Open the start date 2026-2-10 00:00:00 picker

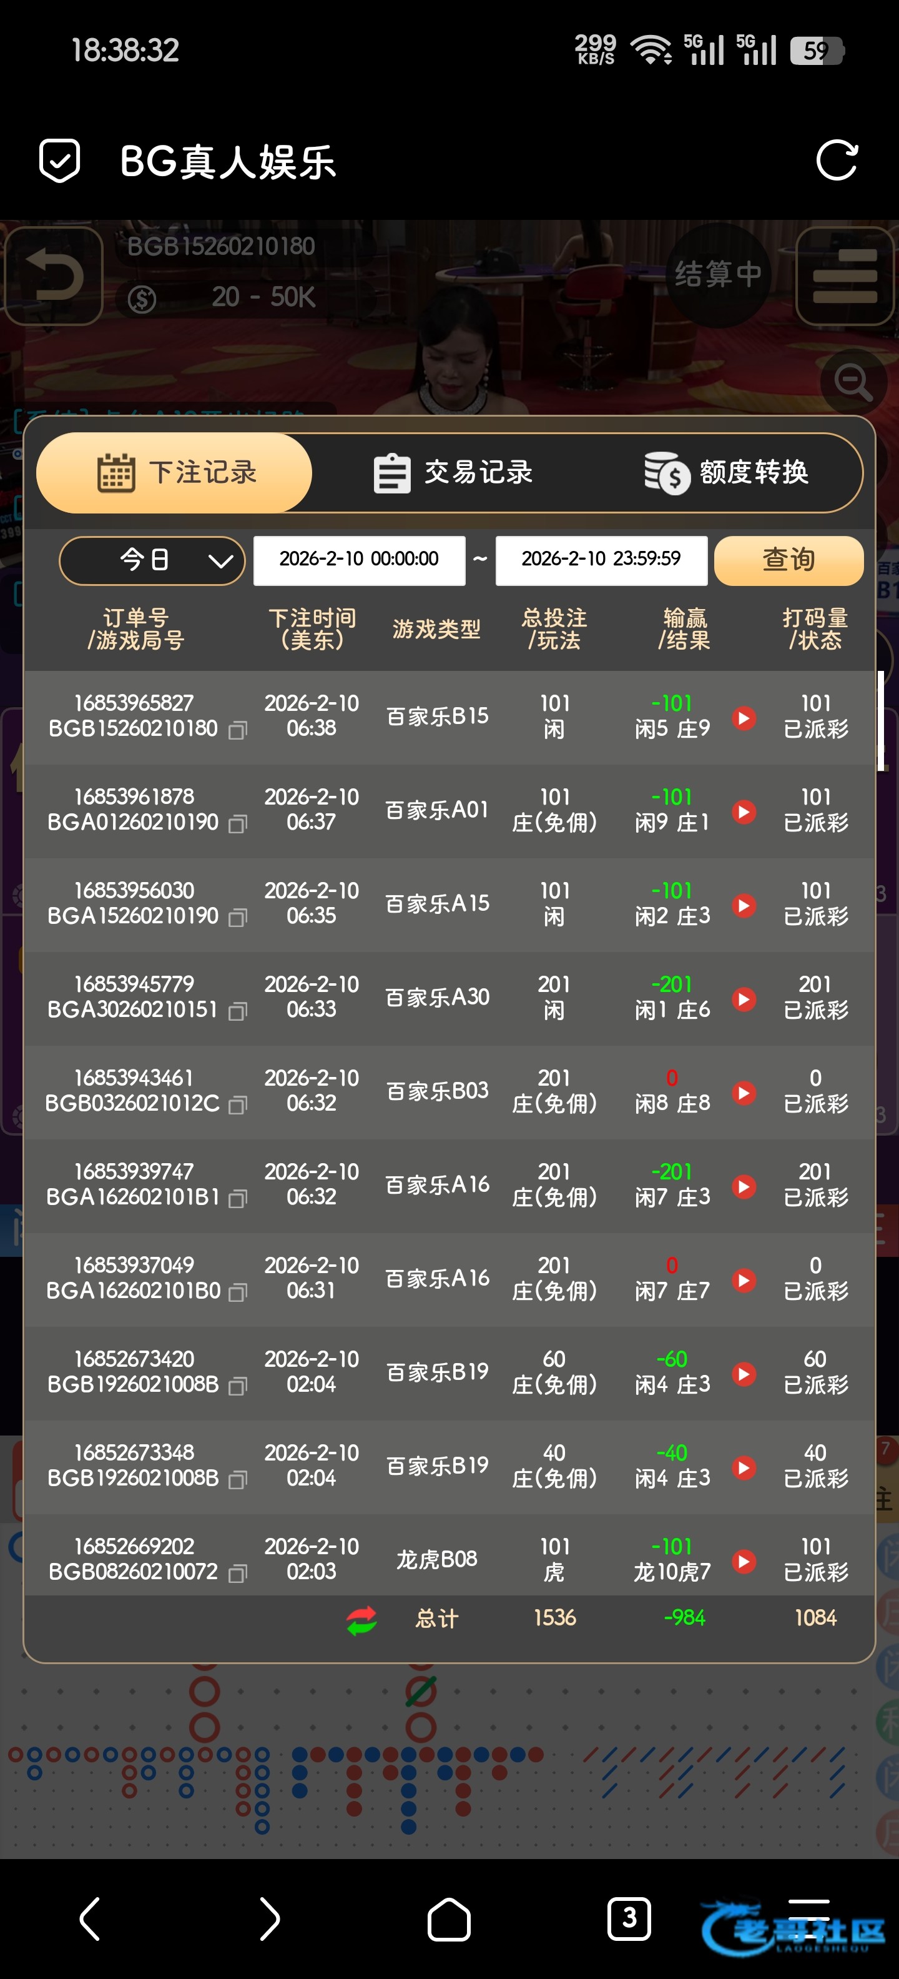click(x=358, y=560)
